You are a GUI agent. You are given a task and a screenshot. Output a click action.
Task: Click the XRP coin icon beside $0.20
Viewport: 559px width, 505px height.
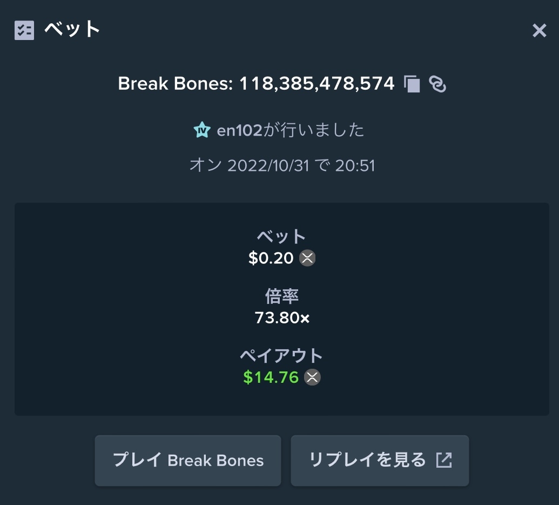307,258
